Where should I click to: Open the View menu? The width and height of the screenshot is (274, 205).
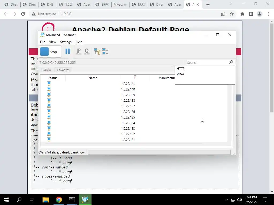tap(52, 42)
